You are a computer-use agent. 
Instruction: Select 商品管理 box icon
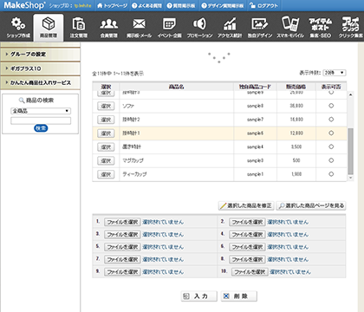[49, 27]
